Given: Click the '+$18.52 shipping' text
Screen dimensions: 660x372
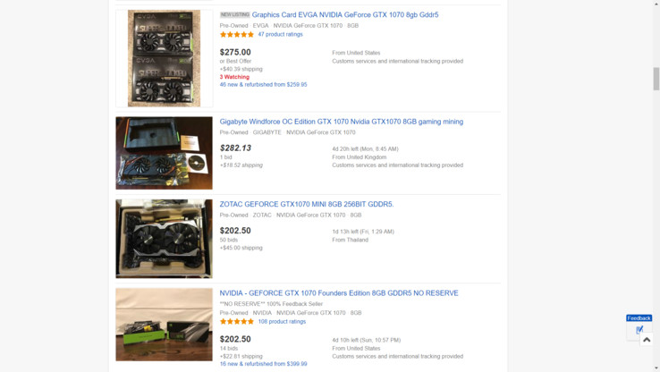Looking at the screenshot, I should (x=241, y=165).
